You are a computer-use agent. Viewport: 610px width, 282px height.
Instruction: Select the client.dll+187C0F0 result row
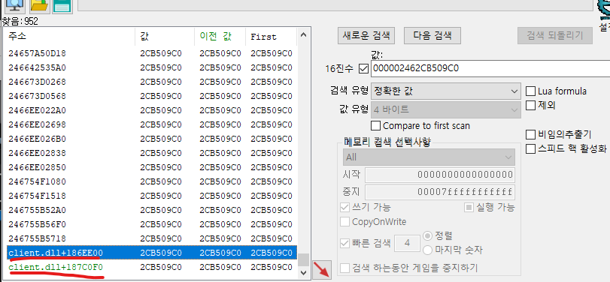click(x=151, y=267)
